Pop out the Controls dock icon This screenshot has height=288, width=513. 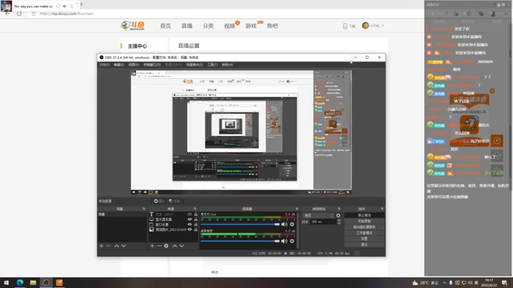pos(382,209)
